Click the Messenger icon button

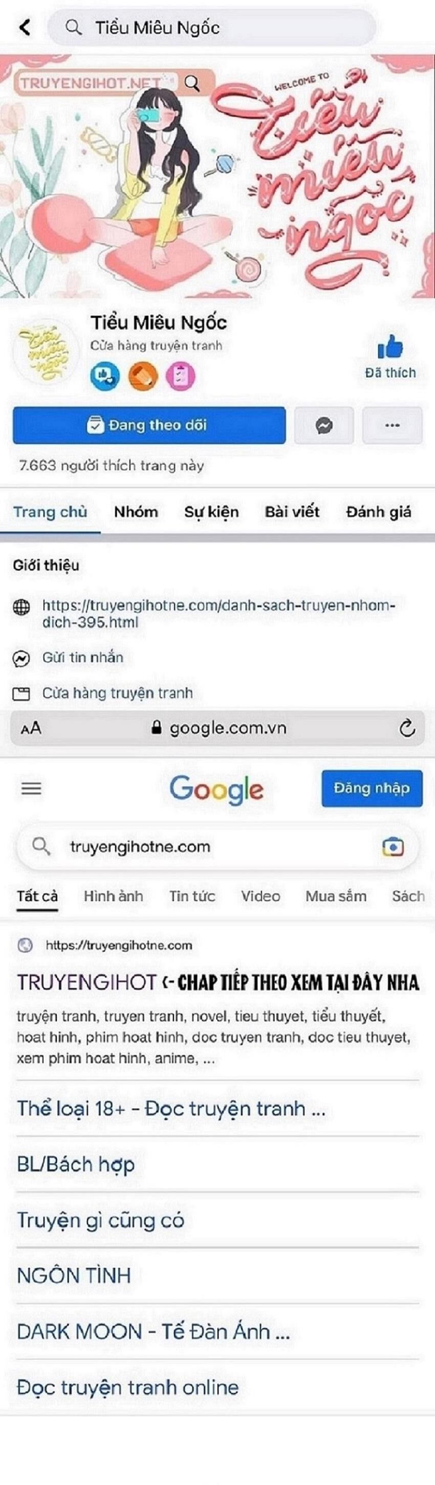tap(324, 426)
